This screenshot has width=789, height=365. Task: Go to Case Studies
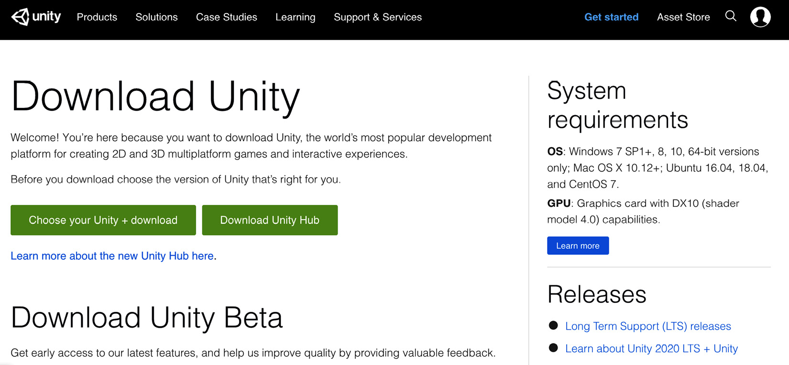[x=227, y=17]
